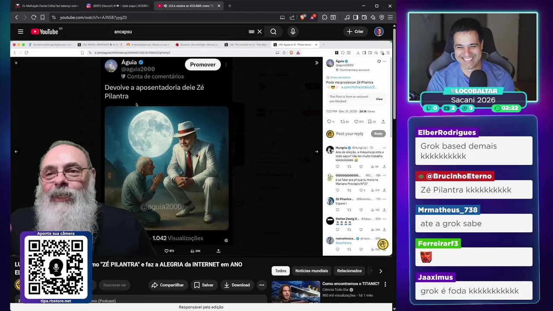Go back using outer browser back arrow

tap(16, 17)
